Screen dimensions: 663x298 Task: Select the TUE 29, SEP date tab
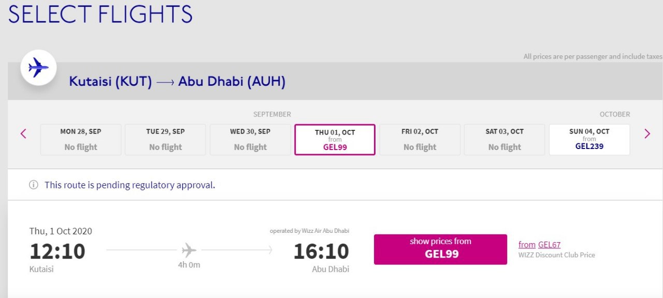[x=165, y=140]
